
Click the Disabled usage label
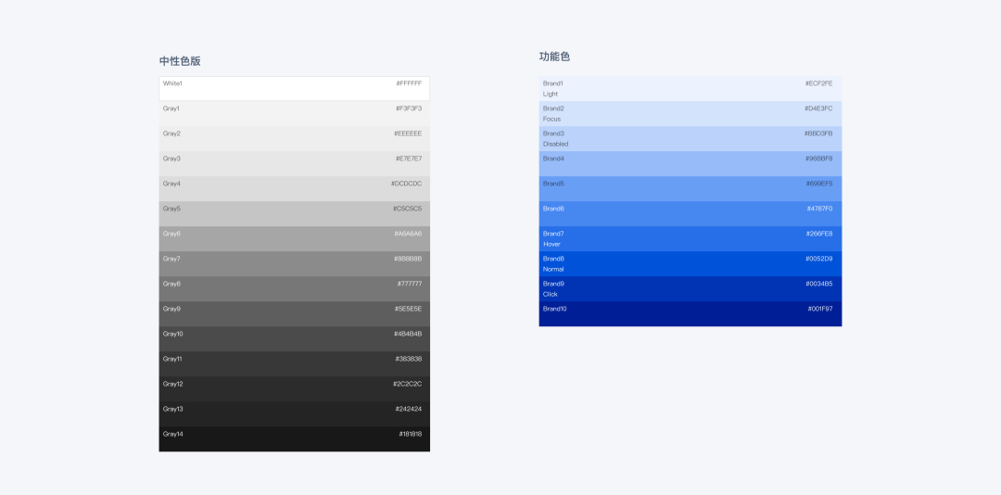(555, 144)
